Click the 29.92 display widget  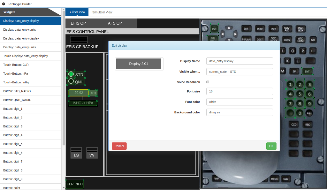pos(79,93)
